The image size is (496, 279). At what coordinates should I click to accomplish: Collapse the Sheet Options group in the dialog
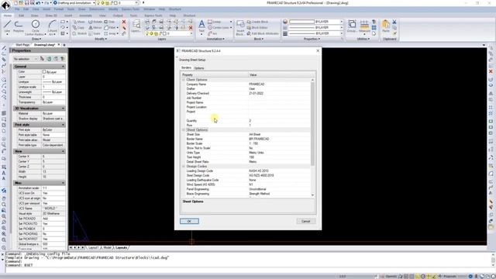pos(184,129)
